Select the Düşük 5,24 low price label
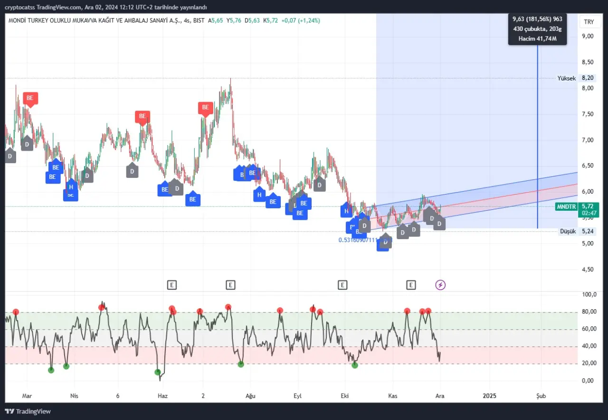This screenshot has width=608, height=420. pyautogui.click(x=567, y=231)
